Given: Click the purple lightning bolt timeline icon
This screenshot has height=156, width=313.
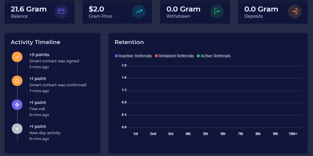Looking at the screenshot, I should 17,105.
